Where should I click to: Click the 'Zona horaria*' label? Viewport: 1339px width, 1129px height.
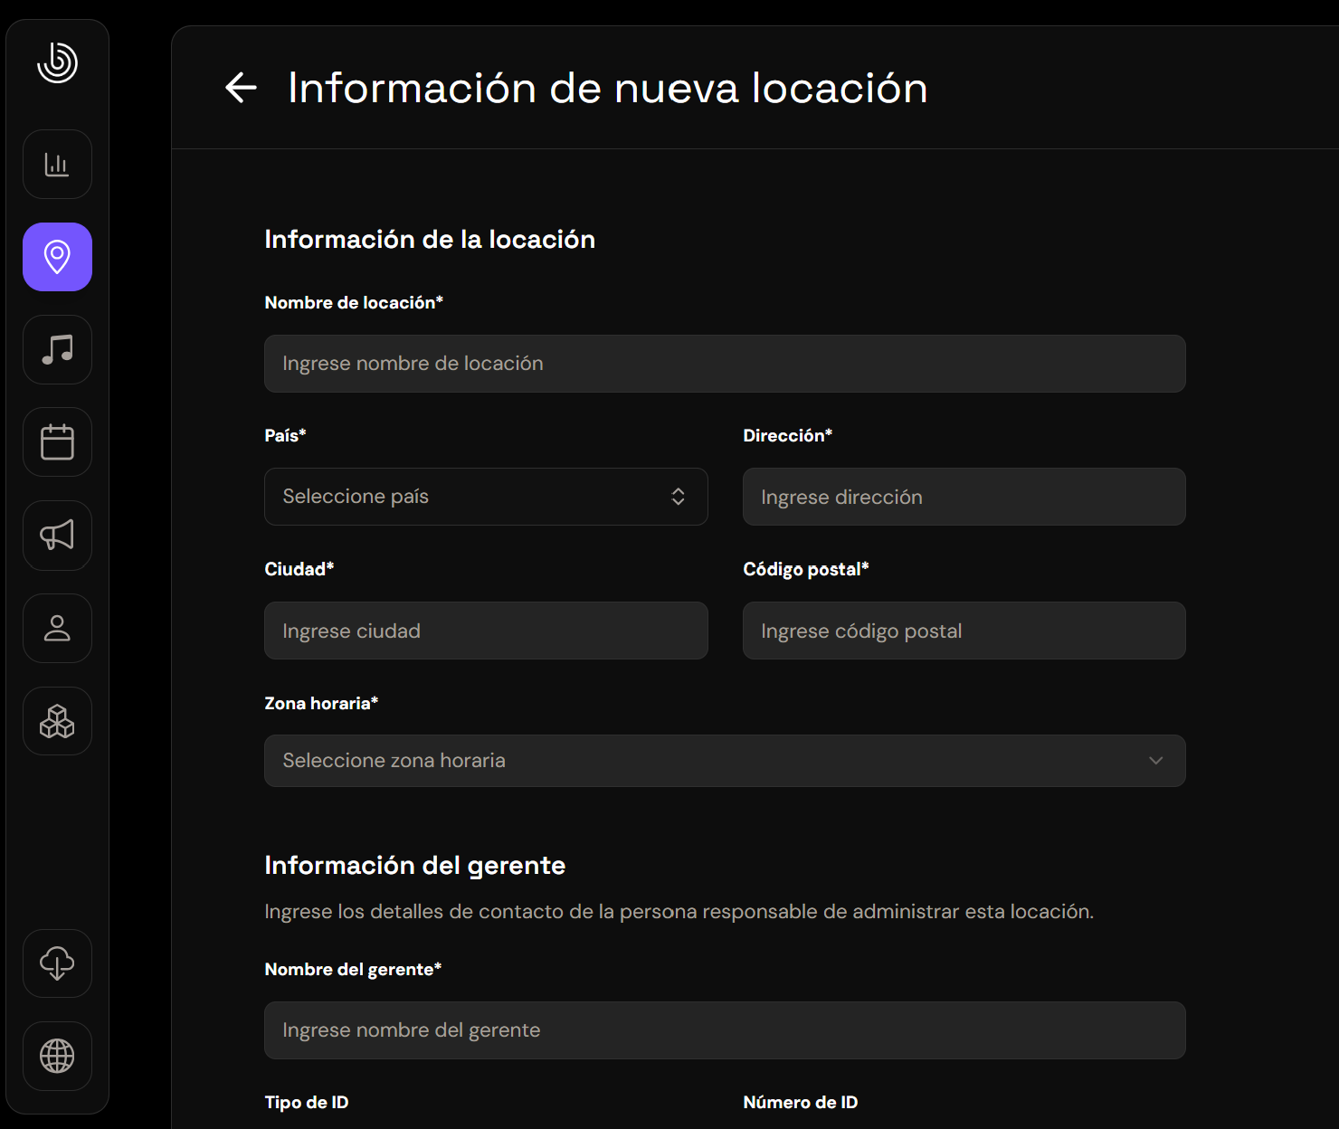tap(321, 703)
